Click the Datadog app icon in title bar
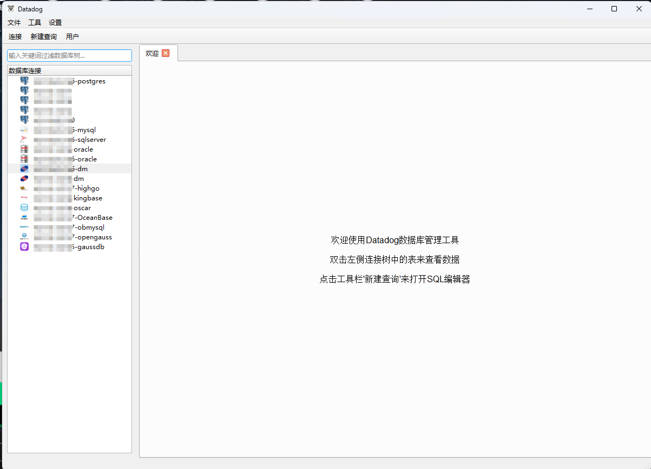 point(11,9)
